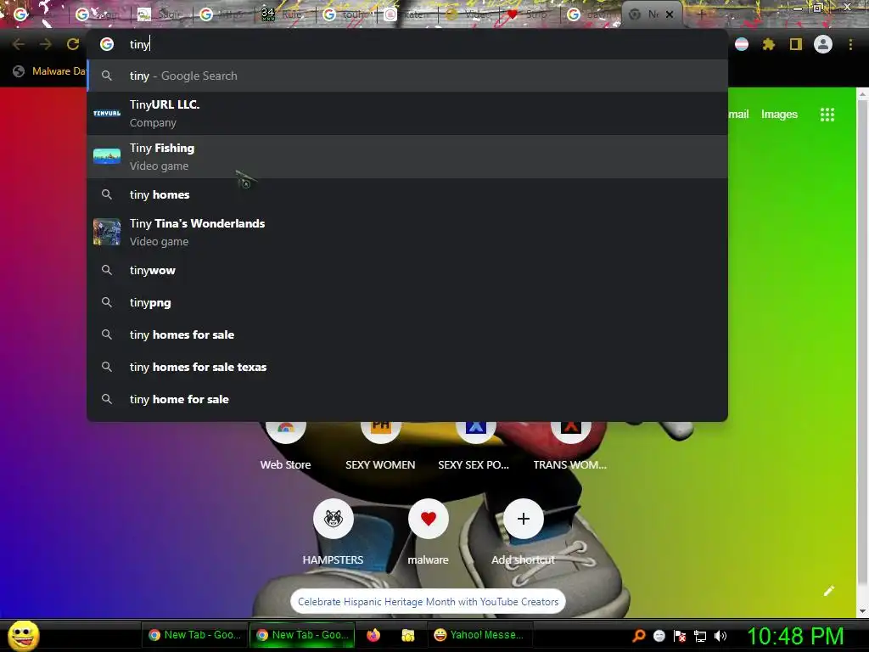Open a new browser tab

click(x=701, y=14)
